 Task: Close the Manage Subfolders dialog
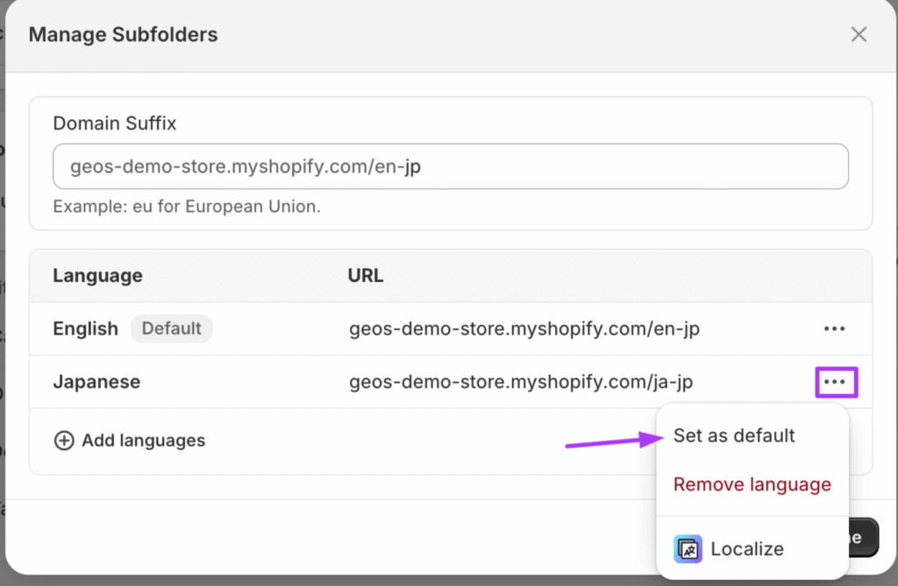coord(859,34)
